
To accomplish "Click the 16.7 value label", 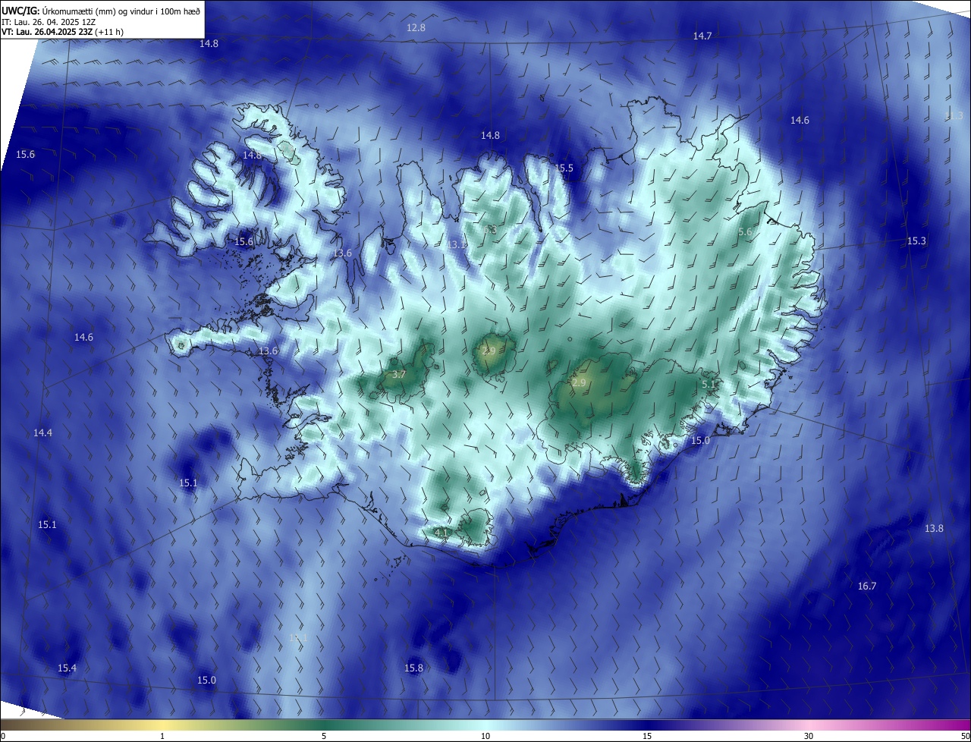I will 867,586.
